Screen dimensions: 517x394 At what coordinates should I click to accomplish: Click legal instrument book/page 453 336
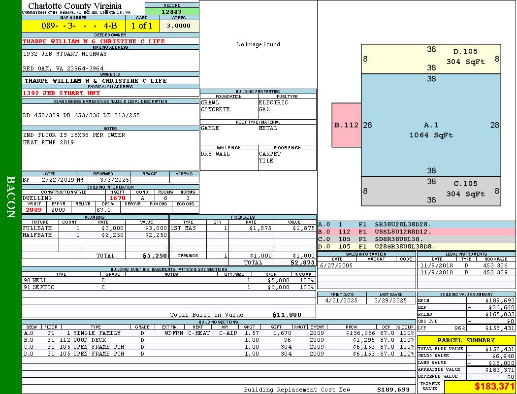(495, 265)
